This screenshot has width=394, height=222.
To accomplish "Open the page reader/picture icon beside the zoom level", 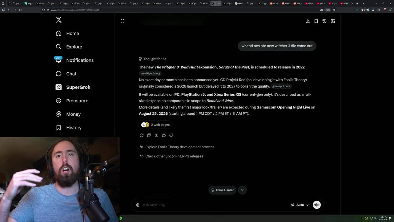I will point(321,10).
